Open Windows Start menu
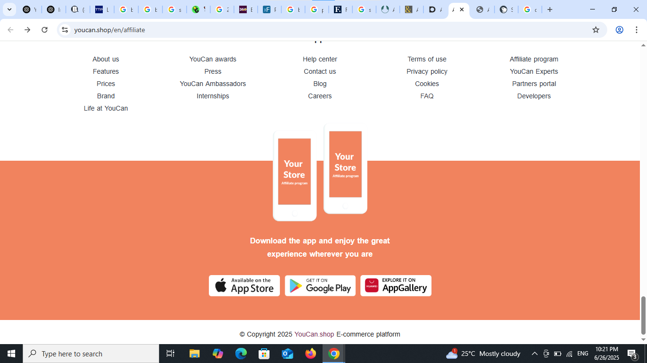 pos(11,354)
